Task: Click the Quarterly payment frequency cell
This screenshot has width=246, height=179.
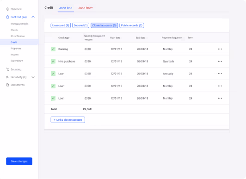Action: [168, 62]
